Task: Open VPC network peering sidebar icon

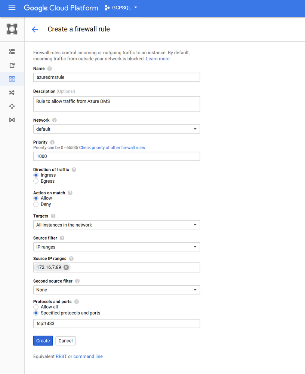Action: (12, 106)
